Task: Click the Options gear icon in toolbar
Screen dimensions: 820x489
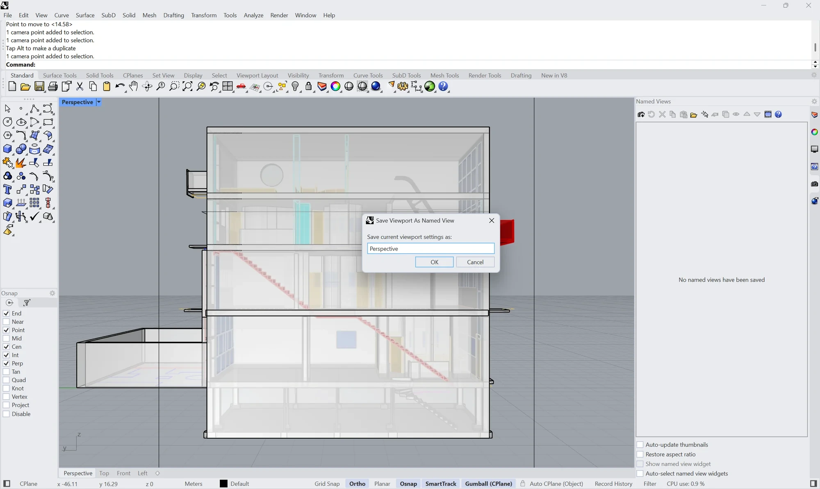Action: (403, 86)
